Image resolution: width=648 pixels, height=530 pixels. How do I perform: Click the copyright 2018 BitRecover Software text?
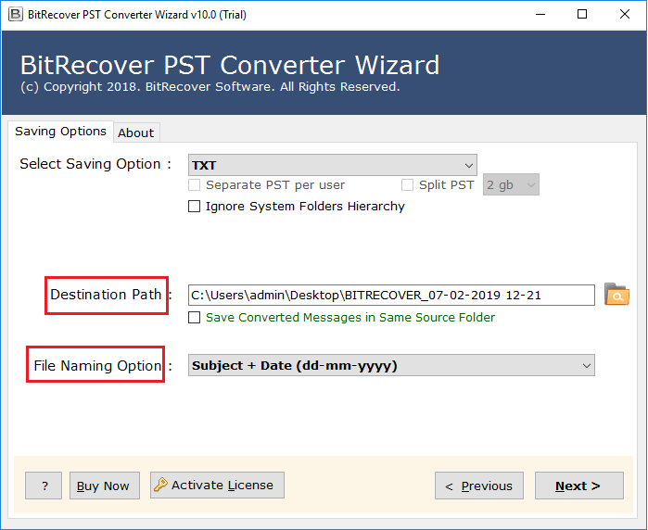tap(210, 87)
